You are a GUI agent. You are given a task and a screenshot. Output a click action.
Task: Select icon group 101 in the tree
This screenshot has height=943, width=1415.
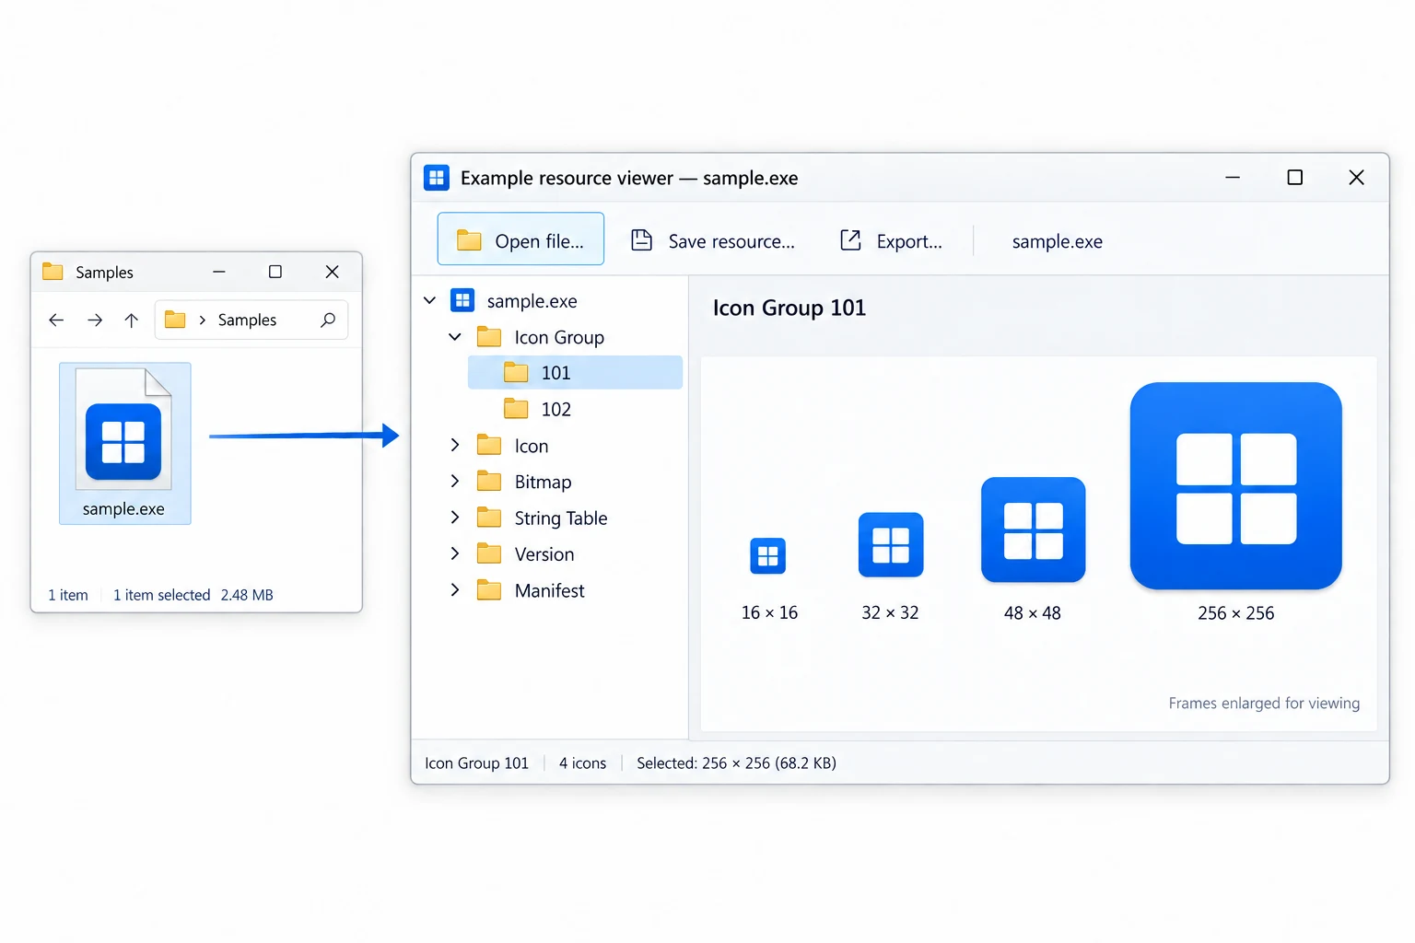(575, 373)
